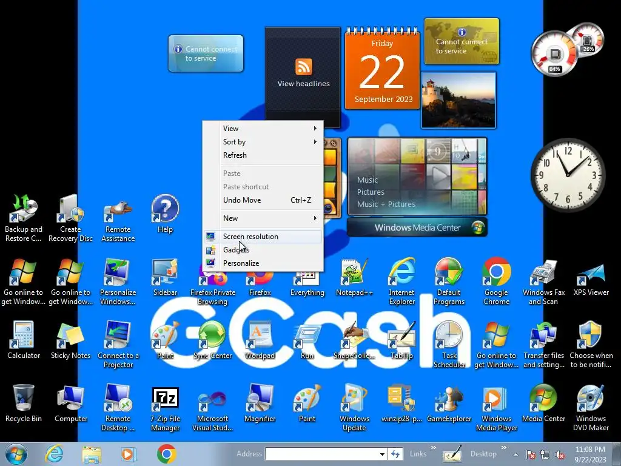The image size is (621, 466).
Task: Launch Notepad++ from the desktop
Action: click(354, 277)
